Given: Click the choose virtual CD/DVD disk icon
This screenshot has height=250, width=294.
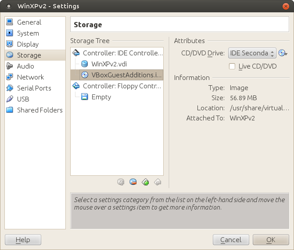Looking at the screenshot, I should click(283, 53).
